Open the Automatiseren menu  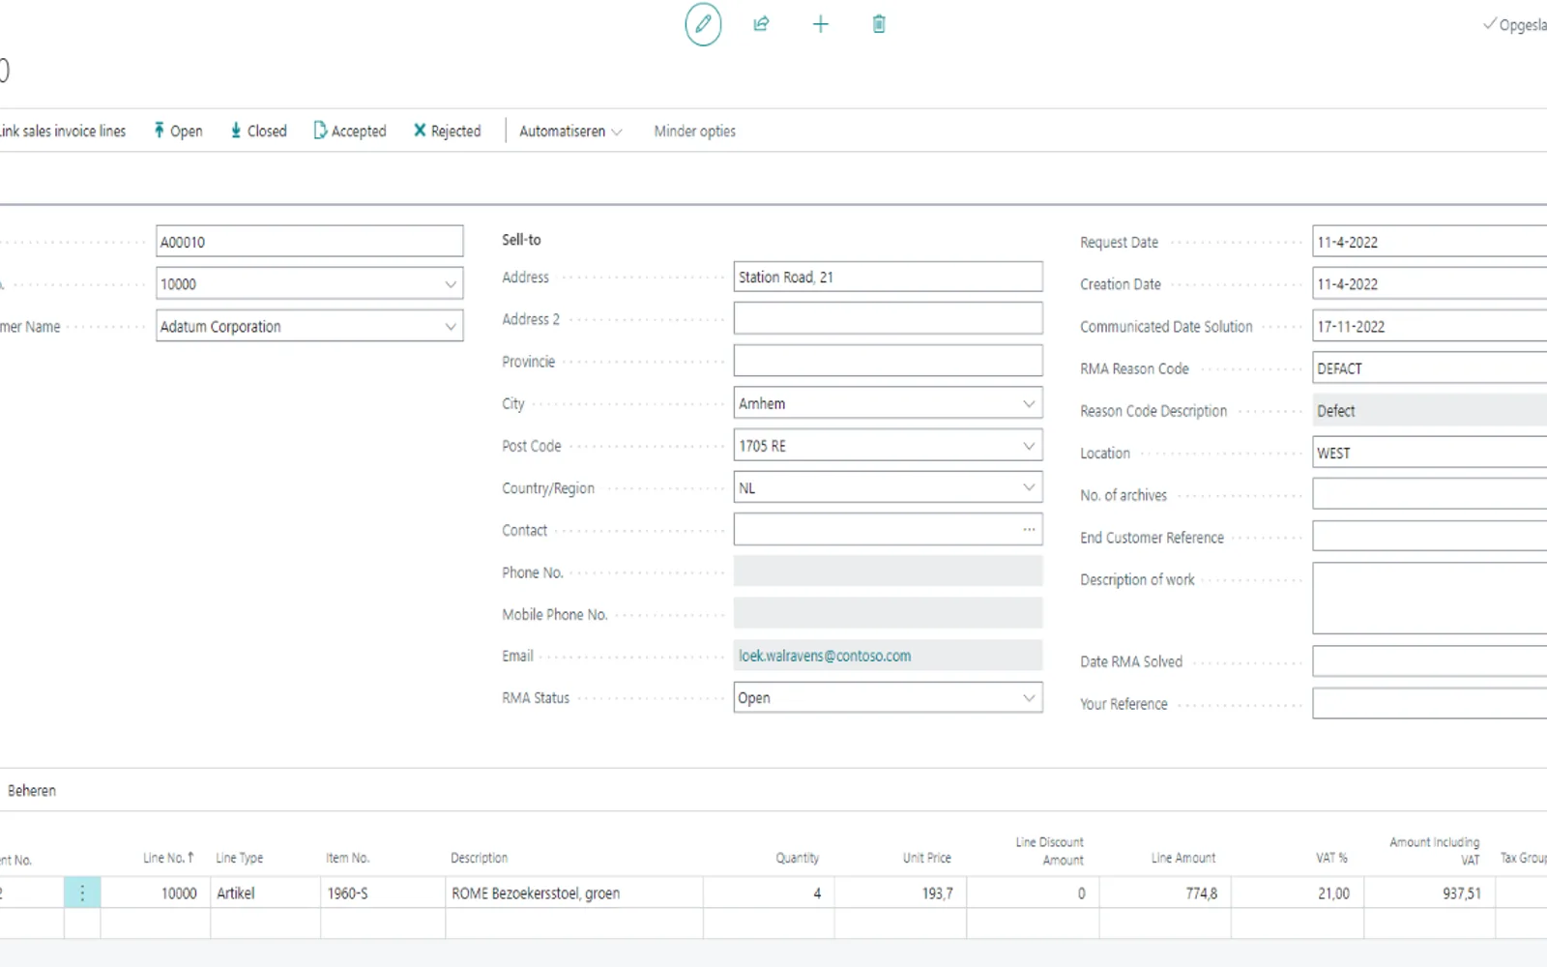pyautogui.click(x=570, y=131)
